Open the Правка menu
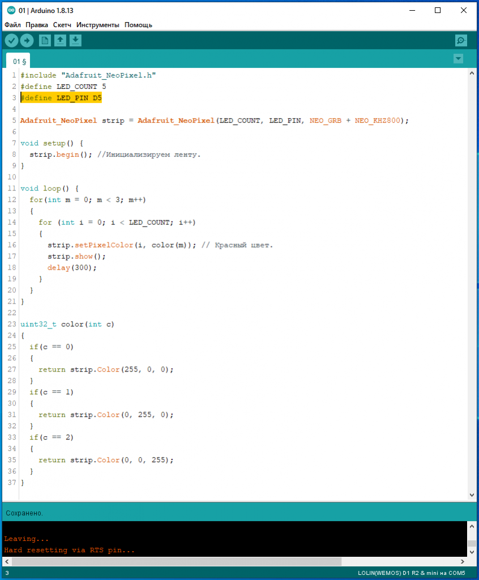This screenshot has height=580, width=479. click(37, 25)
